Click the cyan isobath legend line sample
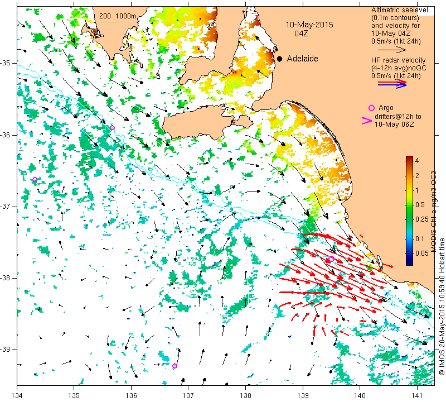The image size is (446, 402). click(x=110, y=22)
